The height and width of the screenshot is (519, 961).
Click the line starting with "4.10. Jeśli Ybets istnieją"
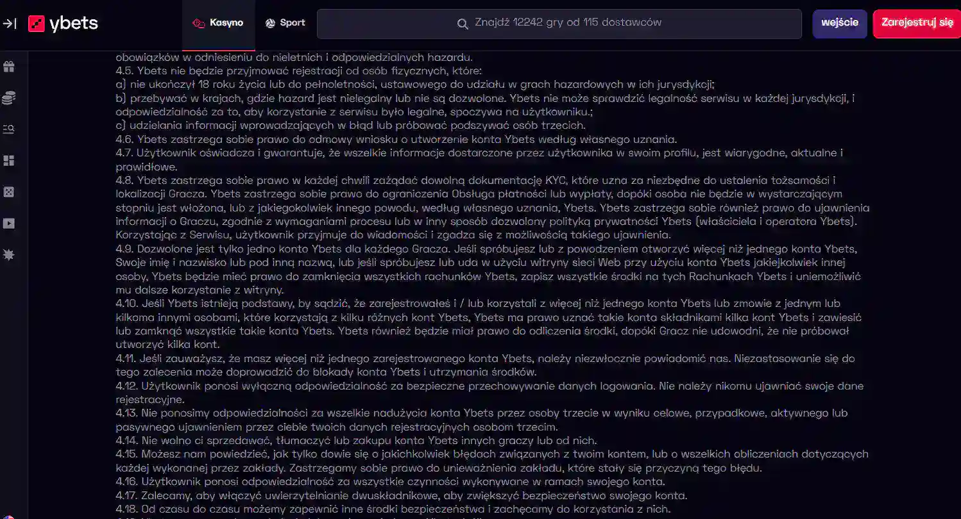(x=478, y=303)
